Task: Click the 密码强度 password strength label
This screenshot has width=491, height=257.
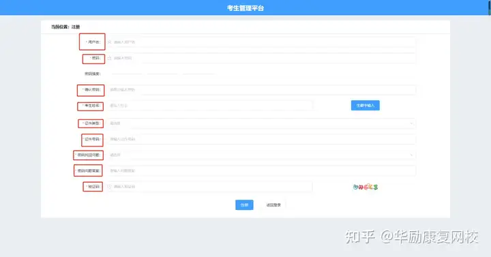Action: (x=92, y=74)
